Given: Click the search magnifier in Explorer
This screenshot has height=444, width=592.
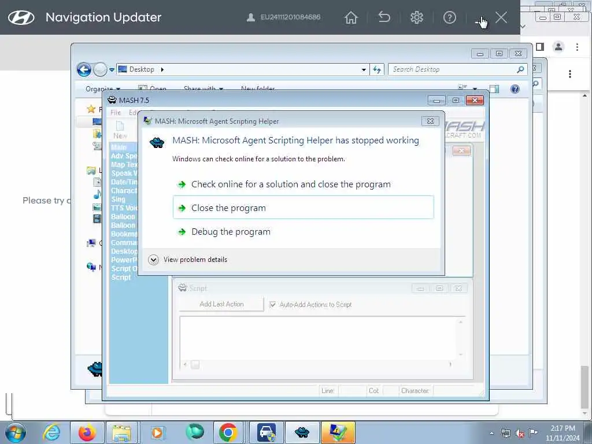Looking at the screenshot, I should click(x=521, y=69).
